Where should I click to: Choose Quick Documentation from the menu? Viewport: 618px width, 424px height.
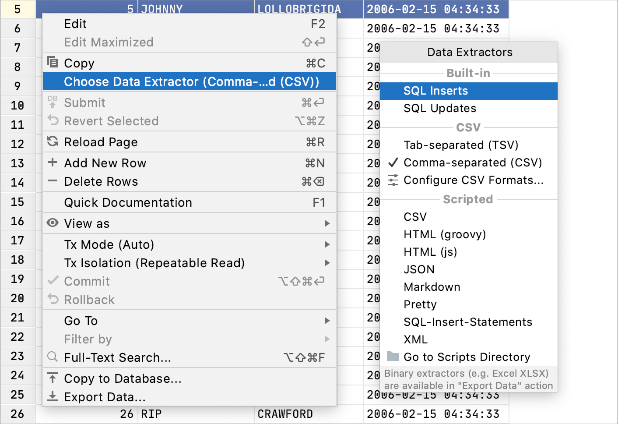point(128,202)
